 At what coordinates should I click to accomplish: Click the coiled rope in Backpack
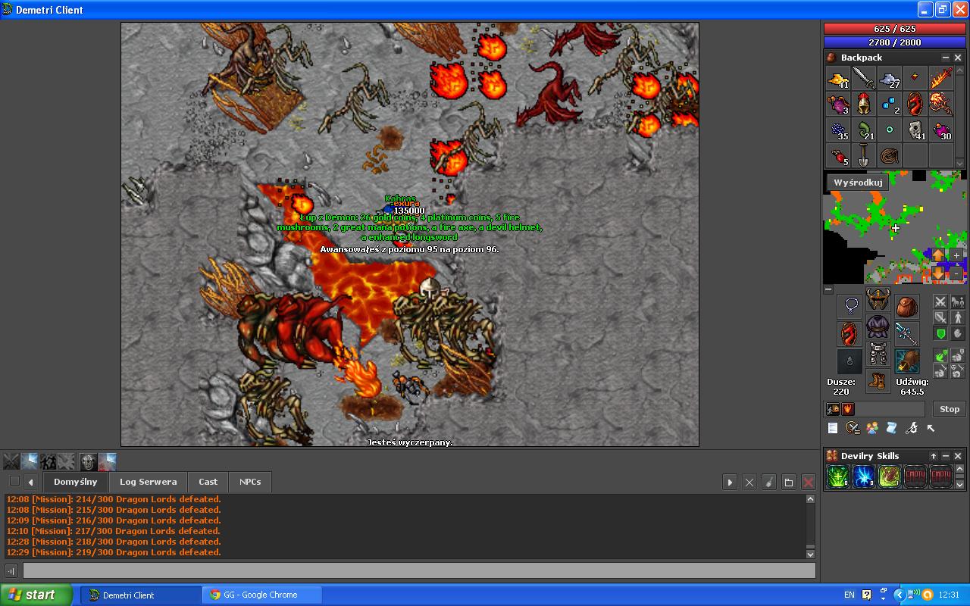889,155
